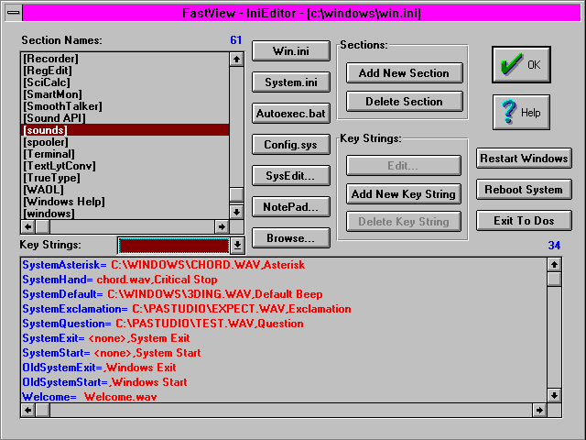
Task: Open Config.sys for editing
Action: 291,145
